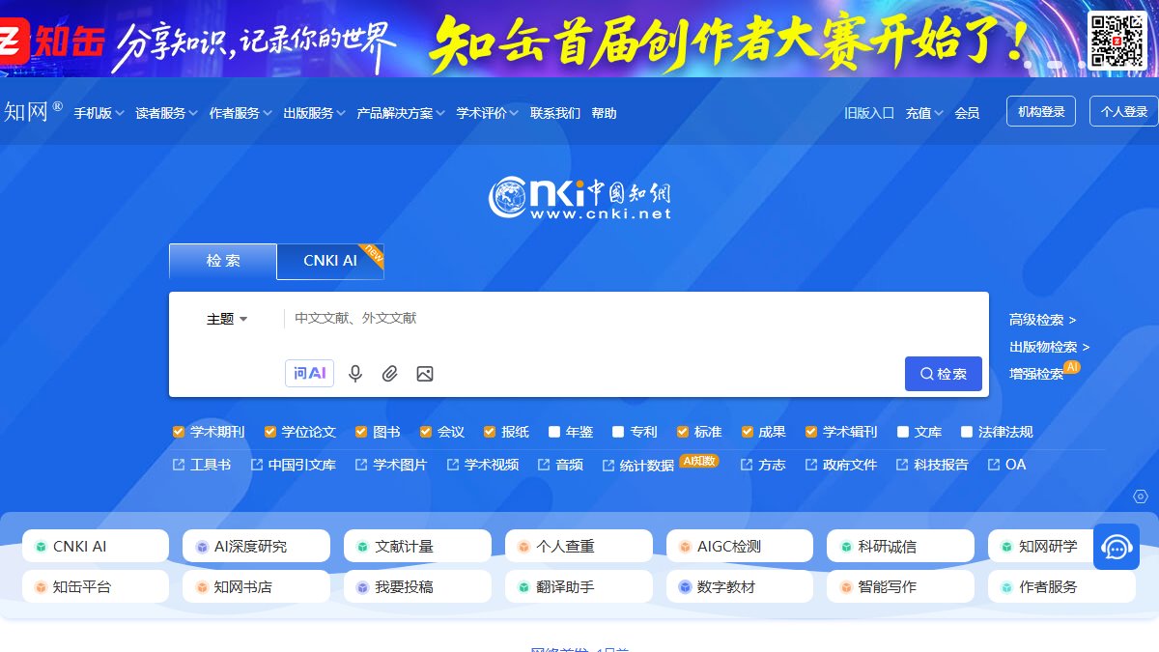
Task: Click the microphone voice search icon
Action: coord(355,374)
